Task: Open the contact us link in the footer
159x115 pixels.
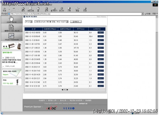Action: [83, 104]
